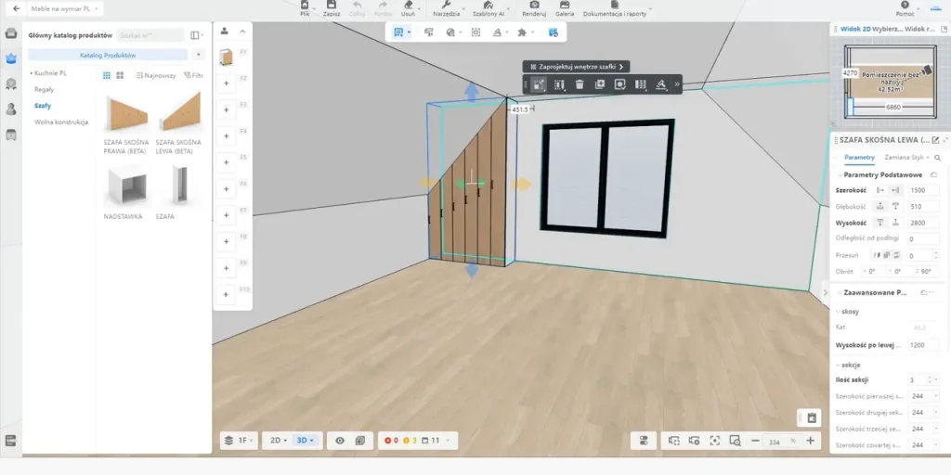Viewport: 951px width, 475px height.
Task: Open the Katalog Produktów tab
Action: [108, 55]
